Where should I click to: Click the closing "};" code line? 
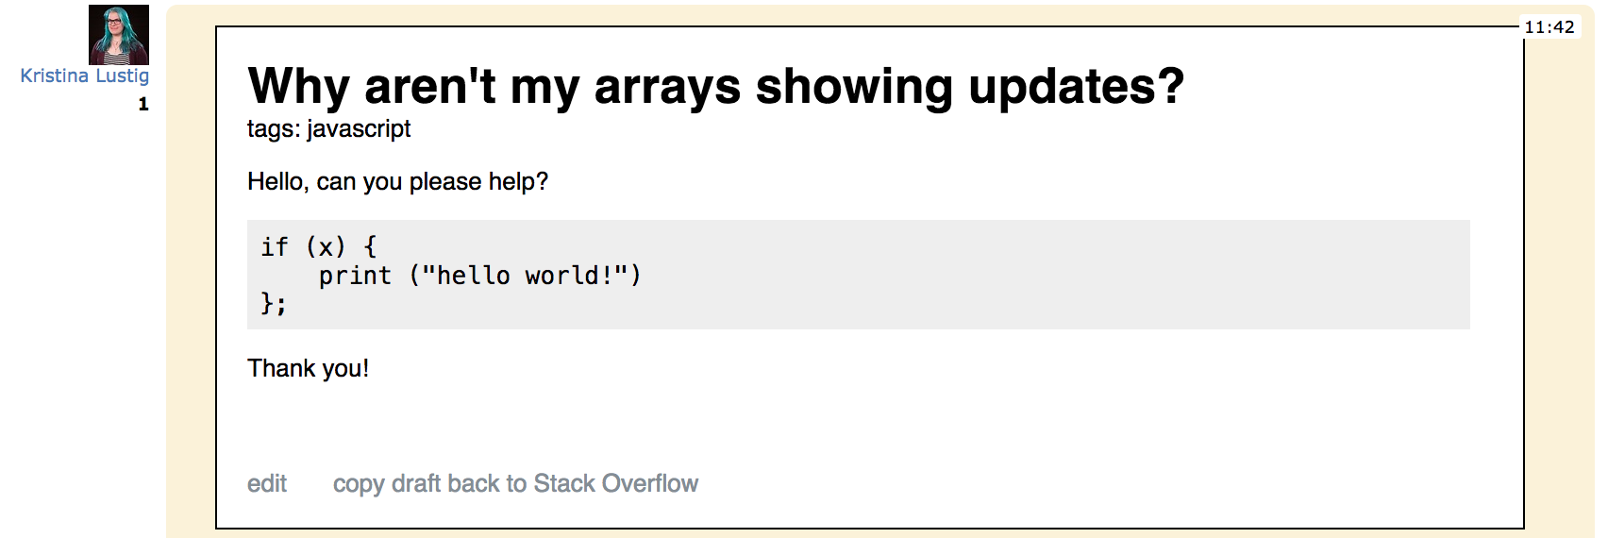click(x=274, y=303)
